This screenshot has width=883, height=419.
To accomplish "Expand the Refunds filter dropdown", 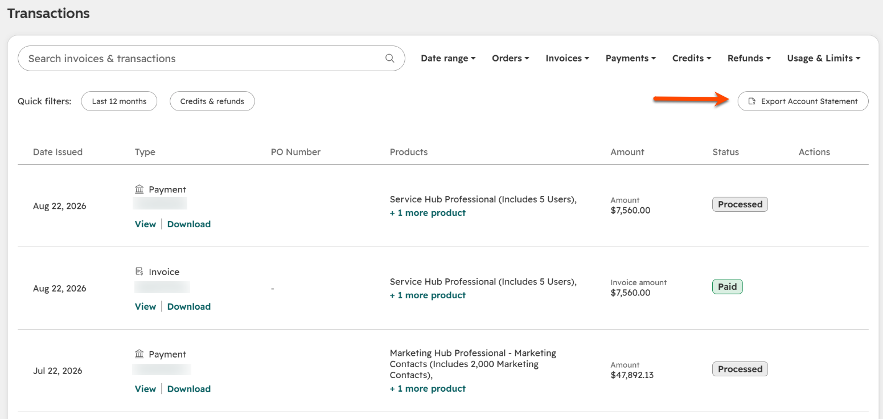I will tap(749, 58).
